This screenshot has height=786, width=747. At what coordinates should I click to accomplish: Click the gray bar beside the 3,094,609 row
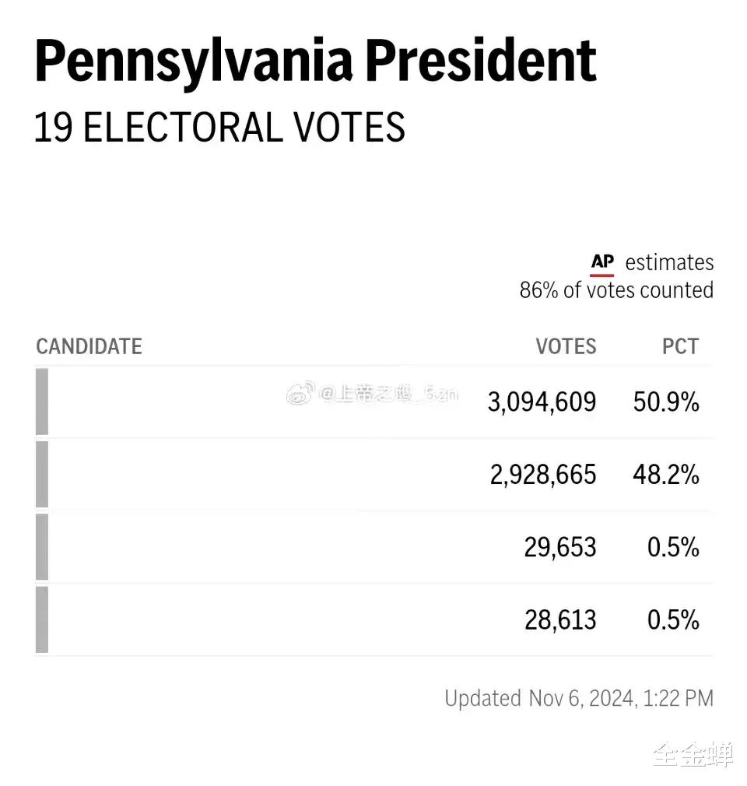42,402
